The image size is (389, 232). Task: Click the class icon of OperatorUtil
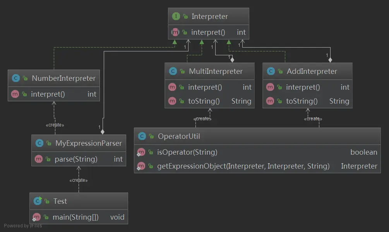[x=142, y=136]
